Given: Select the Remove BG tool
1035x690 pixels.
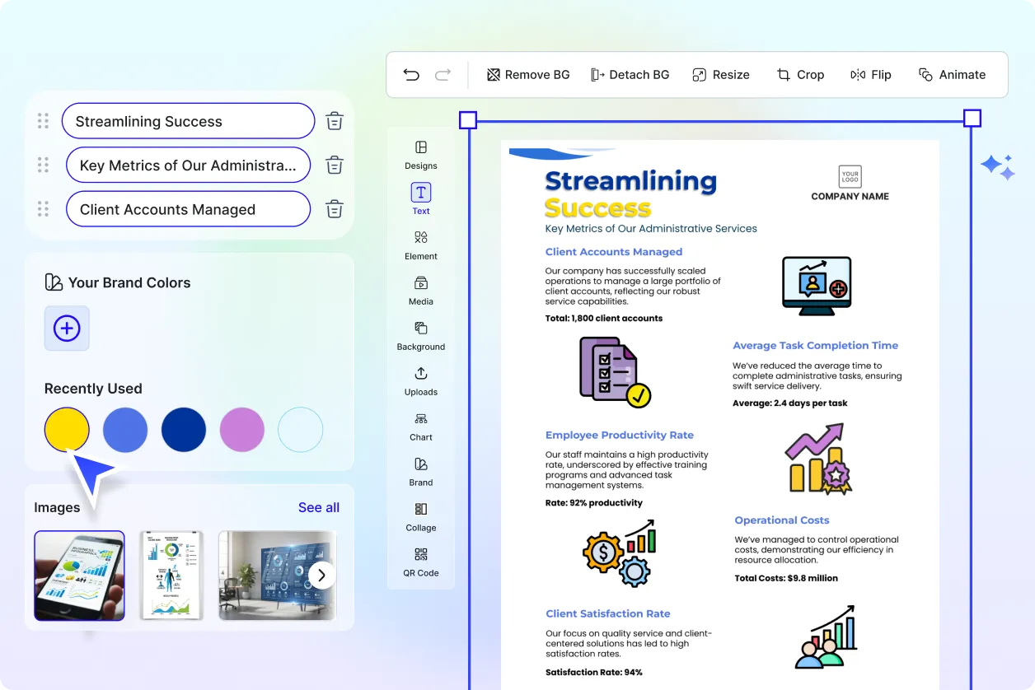Looking at the screenshot, I should [x=528, y=75].
